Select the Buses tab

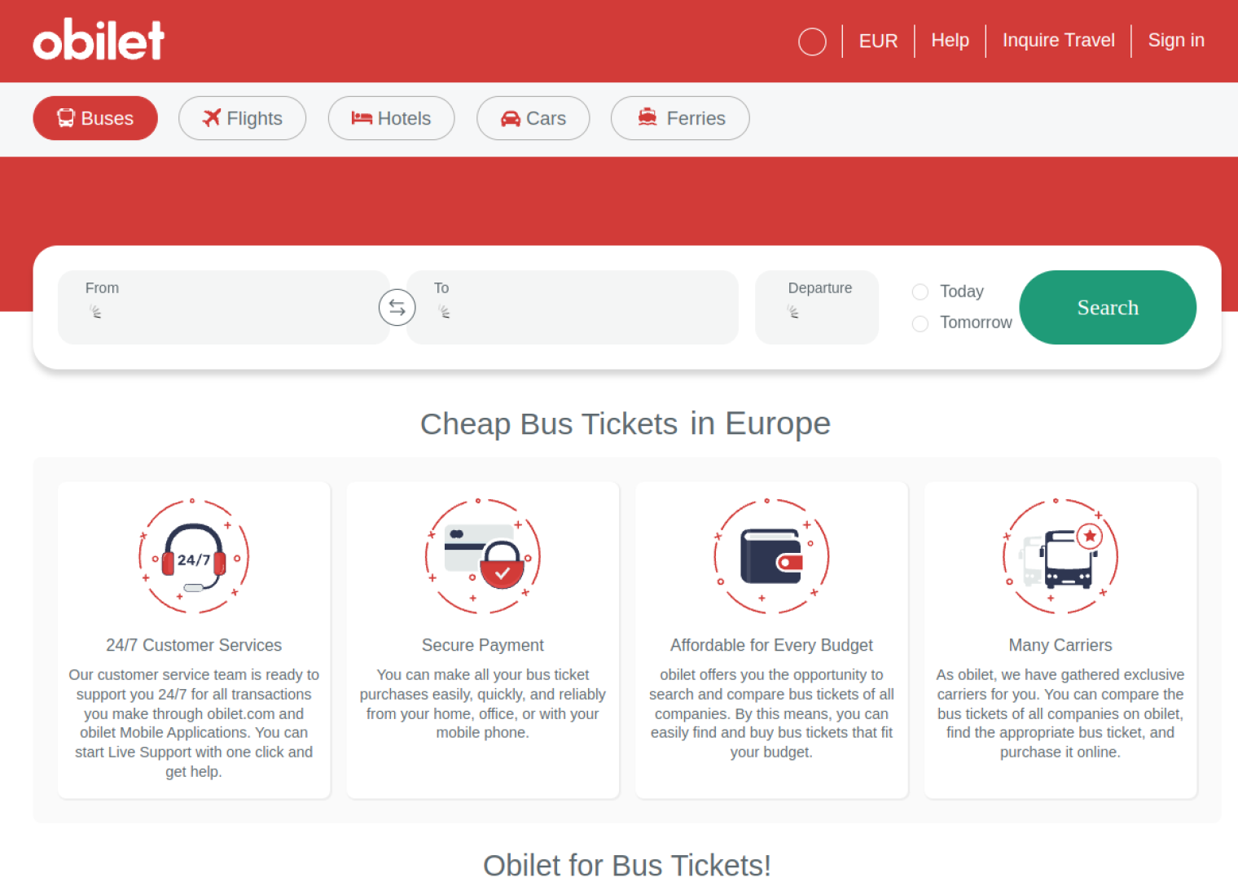(95, 118)
